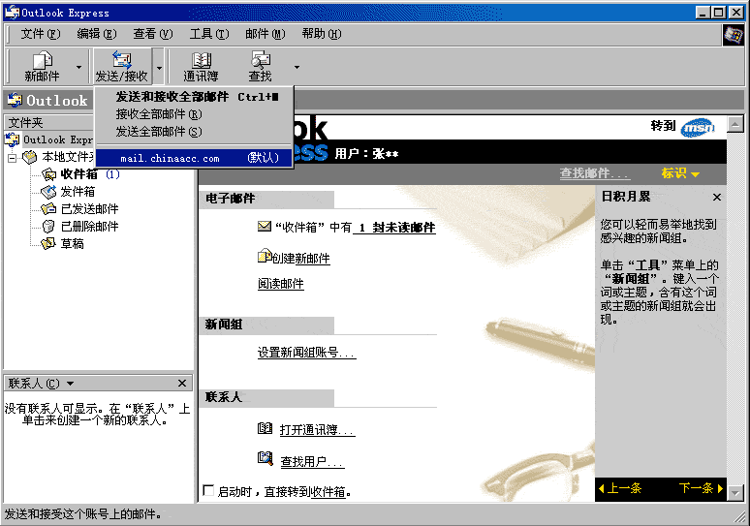Click the 查找 (Find) toolbar icon

pyautogui.click(x=261, y=60)
